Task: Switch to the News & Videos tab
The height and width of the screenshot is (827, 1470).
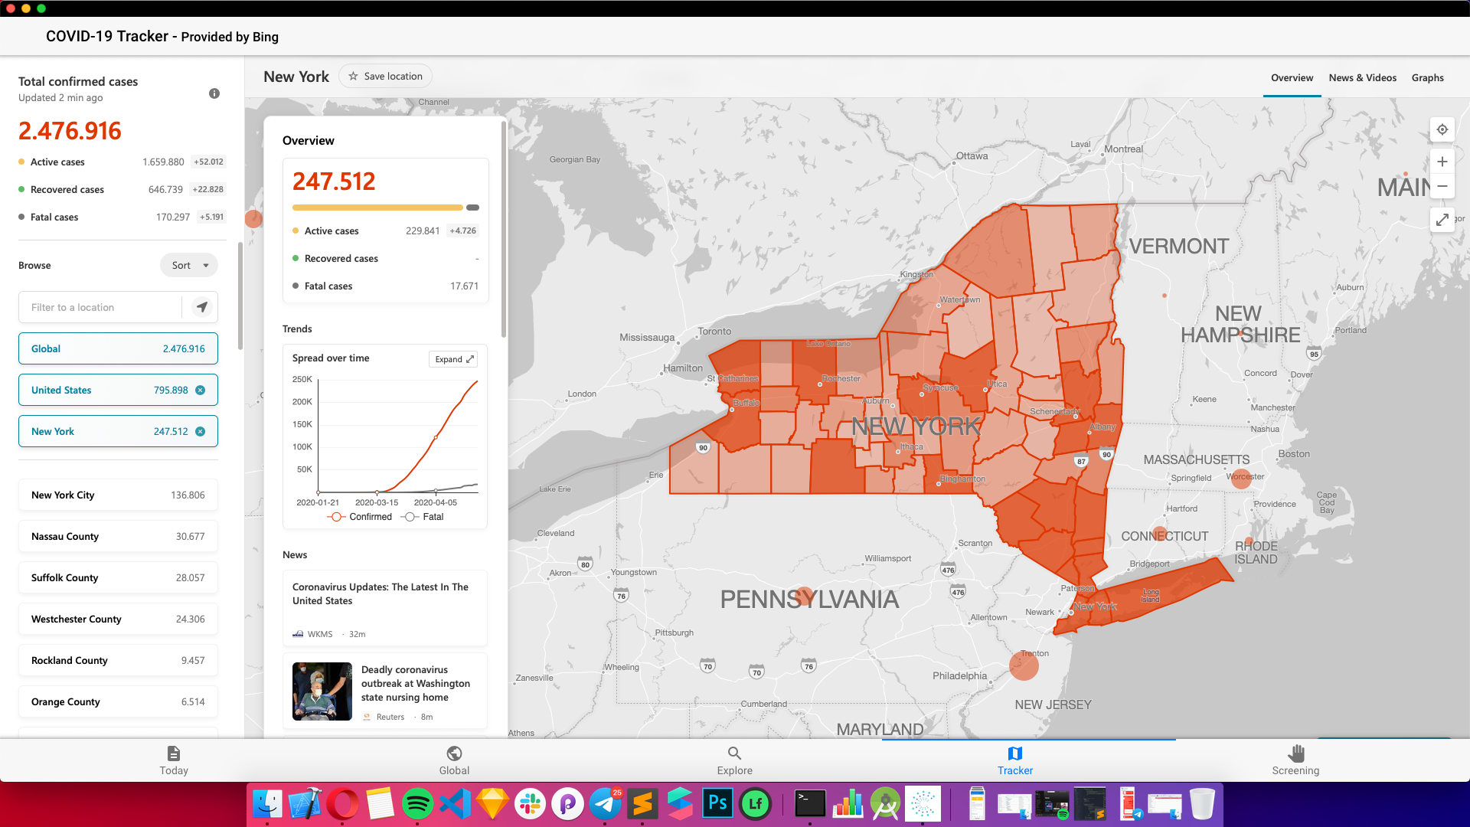Action: (x=1363, y=77)
